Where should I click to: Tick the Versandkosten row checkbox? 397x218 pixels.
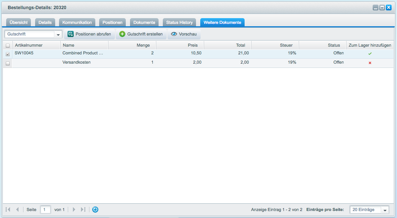click(x=8, y=63)
